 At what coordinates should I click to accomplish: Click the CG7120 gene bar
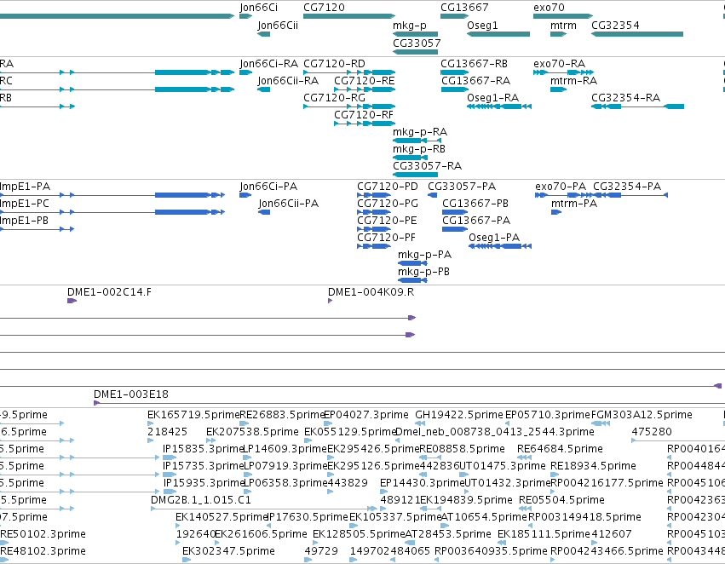coord(349,16)
